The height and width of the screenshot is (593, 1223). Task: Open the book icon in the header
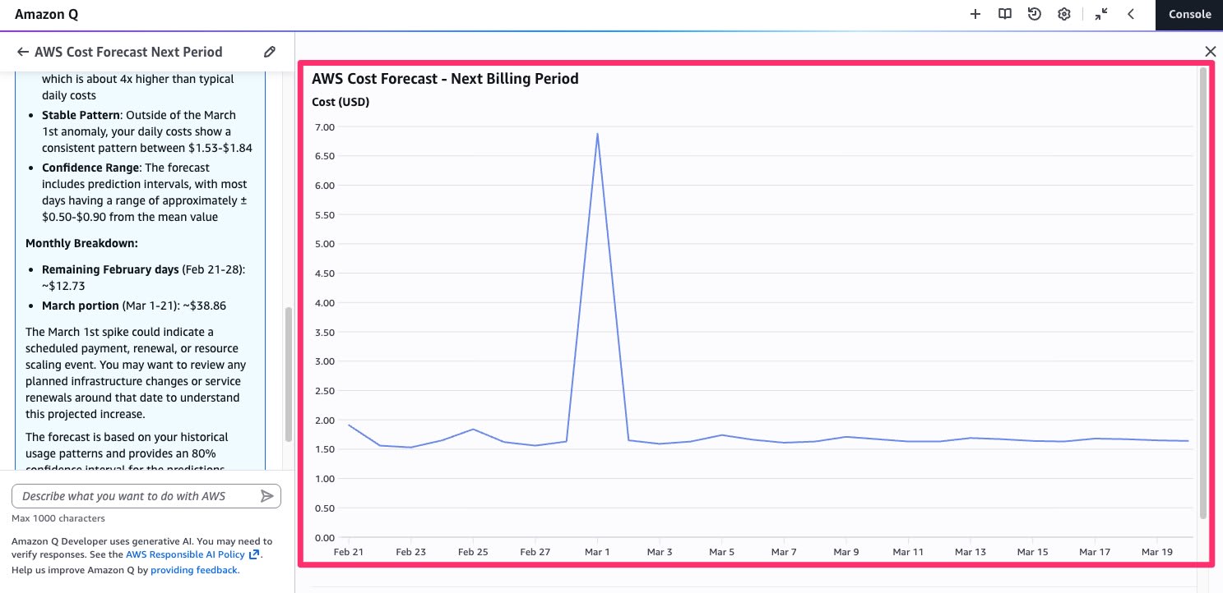click(x=1005, y=14)
